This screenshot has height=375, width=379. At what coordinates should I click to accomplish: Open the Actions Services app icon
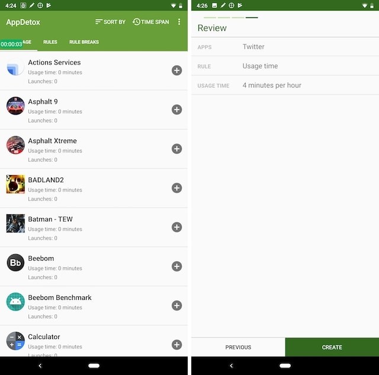tap(15, 67)
